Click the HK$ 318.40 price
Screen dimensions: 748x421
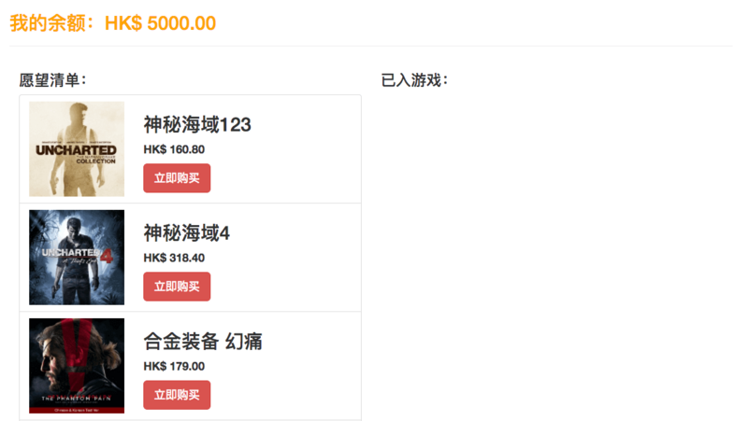[x=174, y=258]
